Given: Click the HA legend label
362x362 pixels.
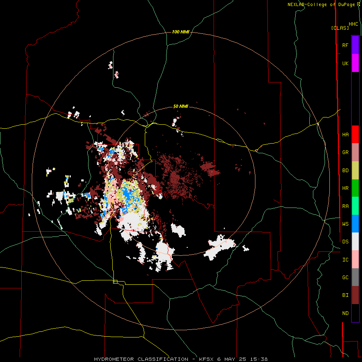Looking at the screenshot, I should pyautogui.click(x=345, y=135).
